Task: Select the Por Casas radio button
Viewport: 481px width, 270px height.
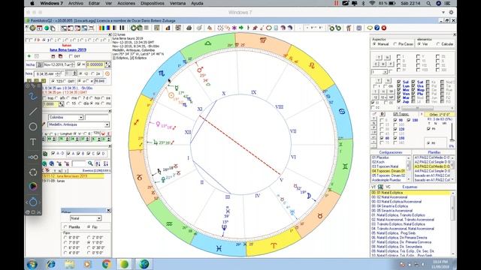Action: tap(395, 44)
